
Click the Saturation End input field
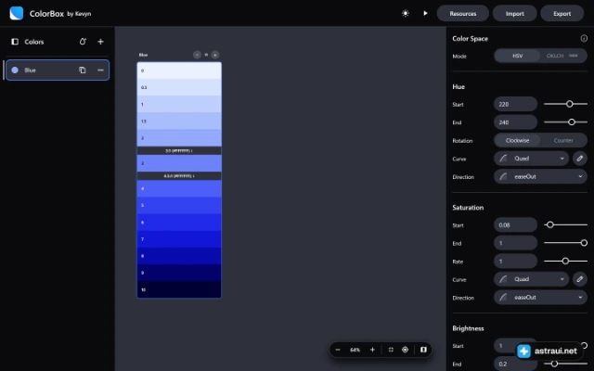pyautogui.click(x=515, y=243)
